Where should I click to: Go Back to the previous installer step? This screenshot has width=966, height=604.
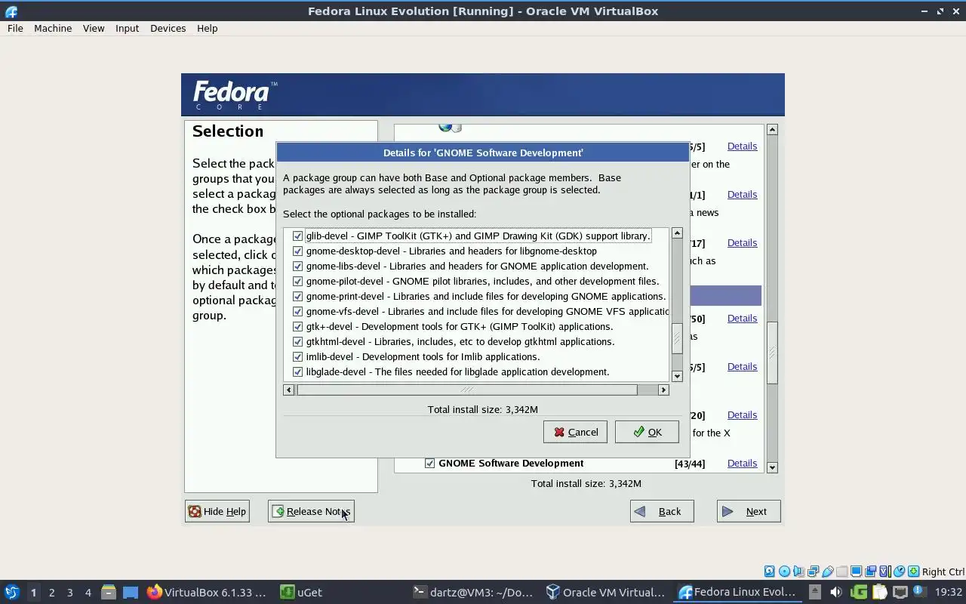tap(662, 511)
